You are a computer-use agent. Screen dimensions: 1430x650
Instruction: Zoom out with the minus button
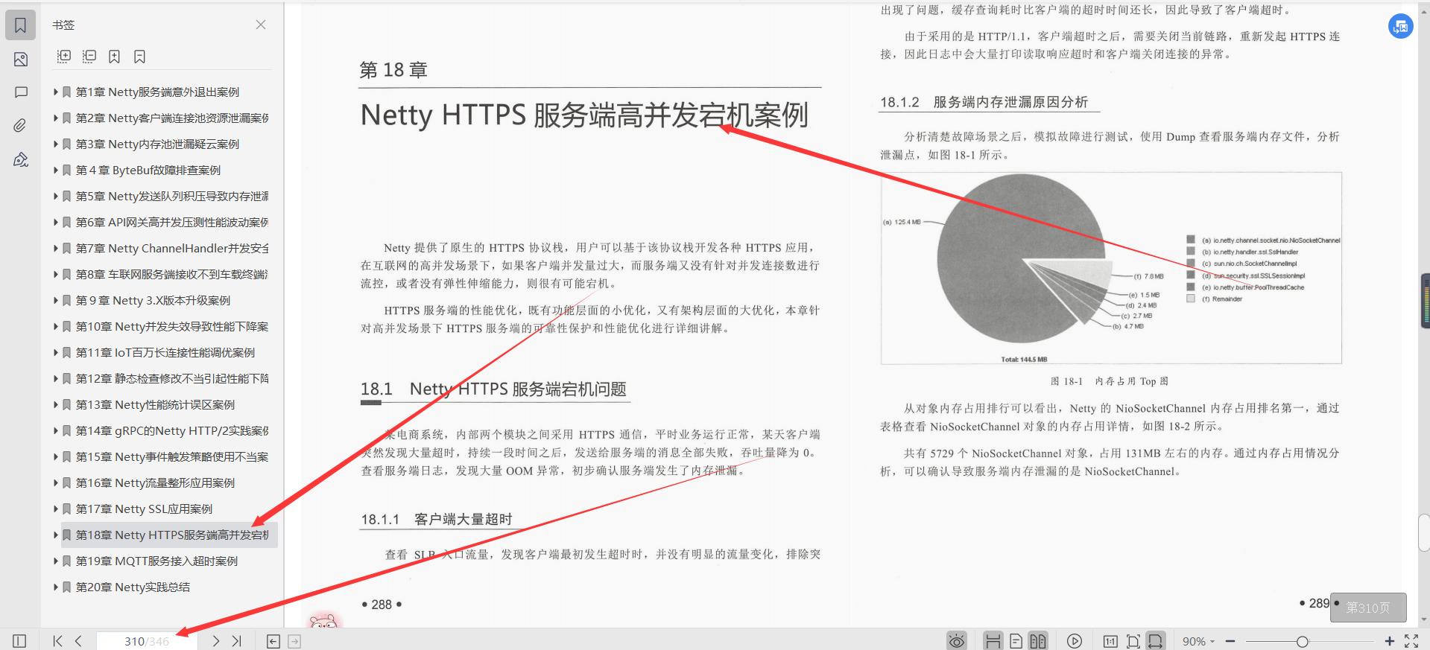[x=1230, y=641]
